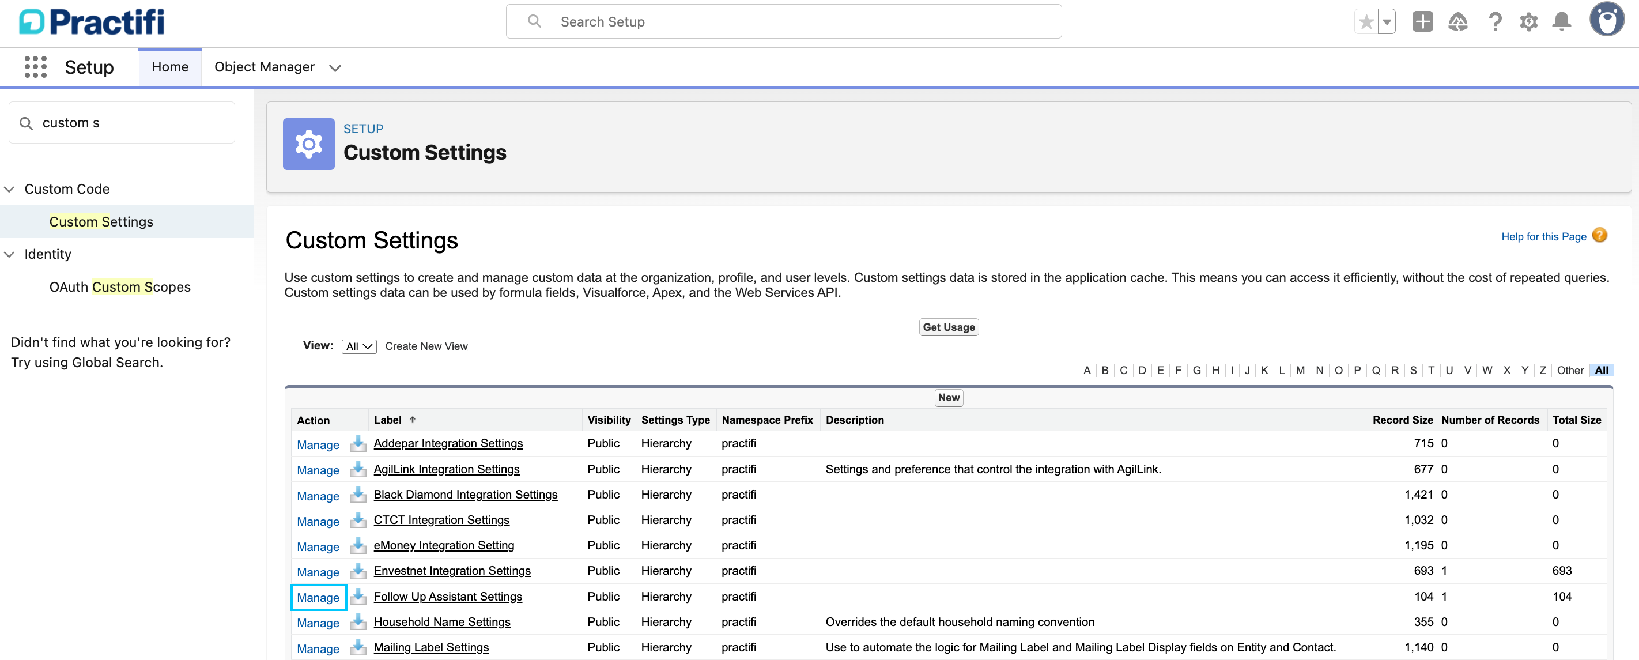Switch to the Home tab

point(170,67)
